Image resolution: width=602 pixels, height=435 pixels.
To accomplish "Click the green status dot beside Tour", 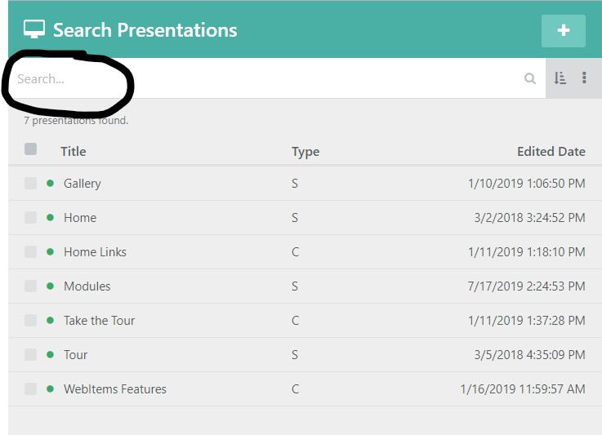I will (x=50, y=354).
